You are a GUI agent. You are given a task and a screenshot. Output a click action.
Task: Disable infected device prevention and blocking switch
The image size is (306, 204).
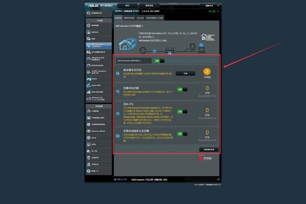182,134
